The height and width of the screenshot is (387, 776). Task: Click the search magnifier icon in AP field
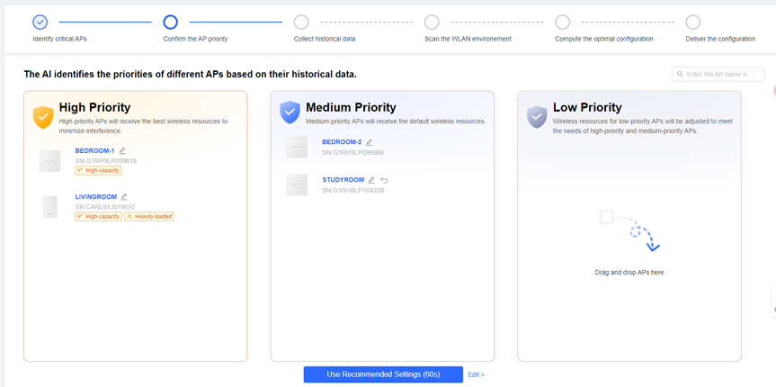680,74
